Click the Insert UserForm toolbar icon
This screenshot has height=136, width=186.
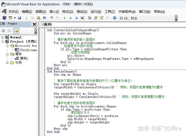point(11,18)
